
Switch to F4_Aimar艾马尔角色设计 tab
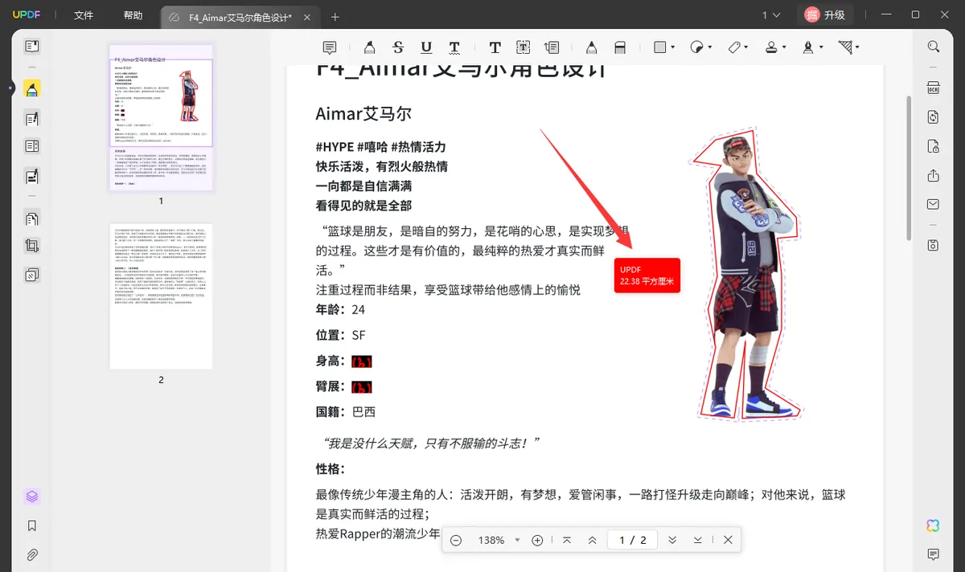240,17
